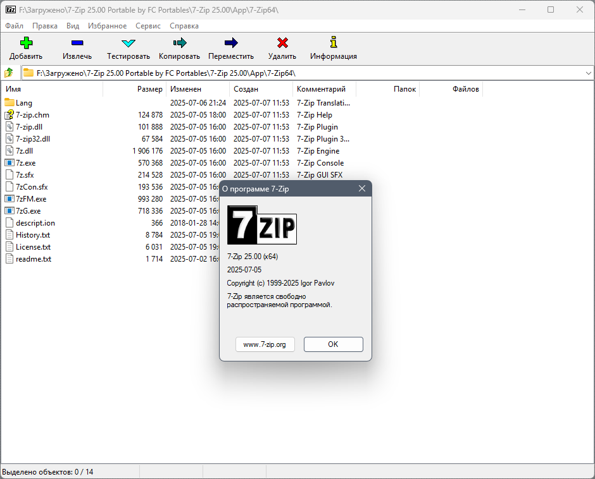595x479 pixels.
Task: Click the 7-ZIP logo in About dialog
Action: coord(262,225)
